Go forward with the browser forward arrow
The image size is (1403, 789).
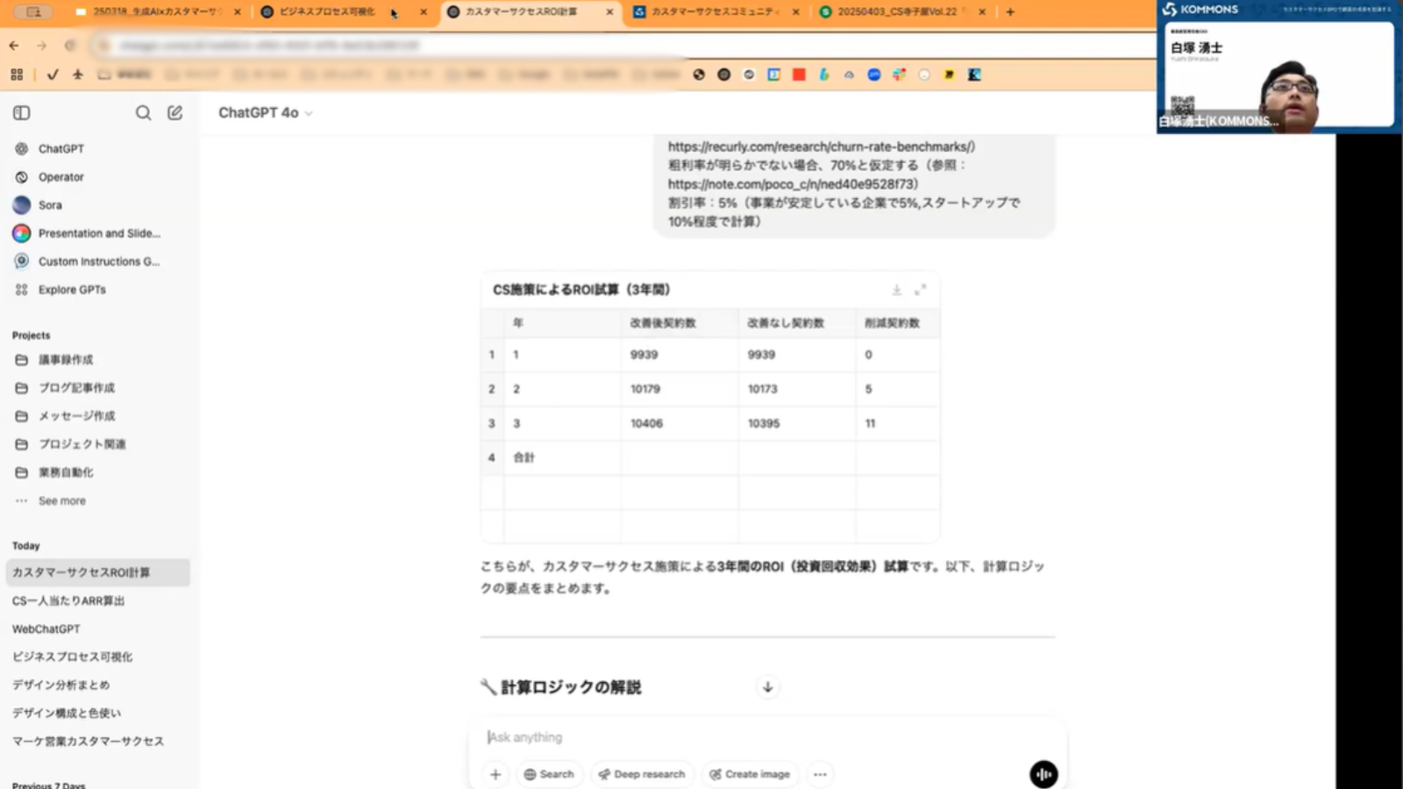click(41, 45)
